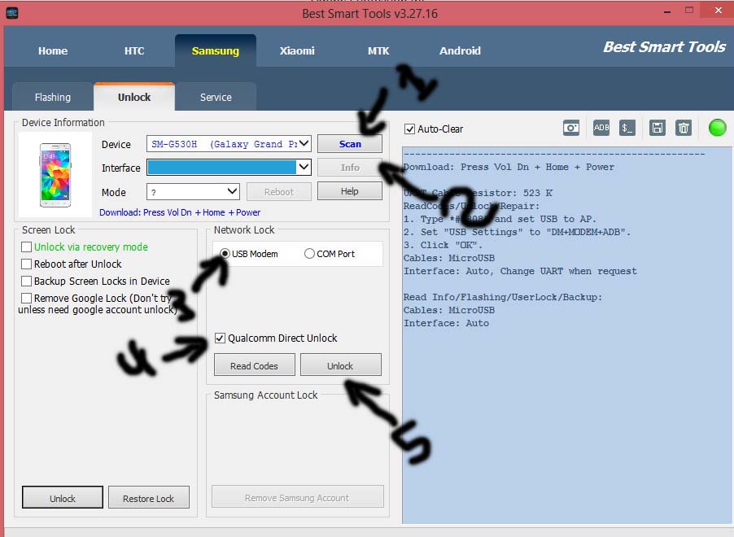Screen dimensions: 734x537
Task: Minimize the Best Smart Tools window
Action: [x=667, y=11]
